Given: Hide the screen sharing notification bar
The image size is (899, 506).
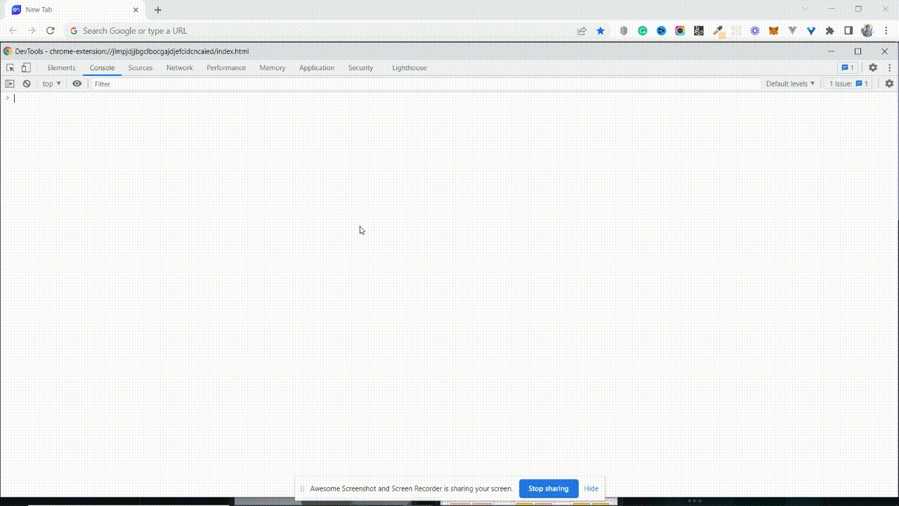Looking at the screenshot, I should click(x=591, y=488).
